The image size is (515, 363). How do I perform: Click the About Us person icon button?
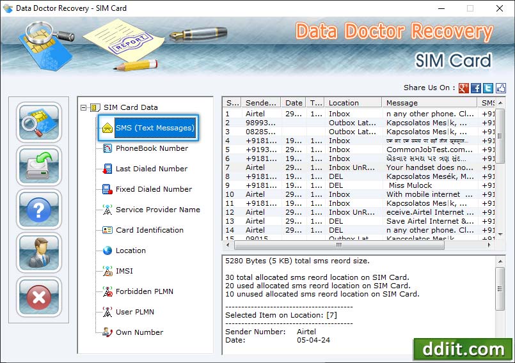pos(39,253)
